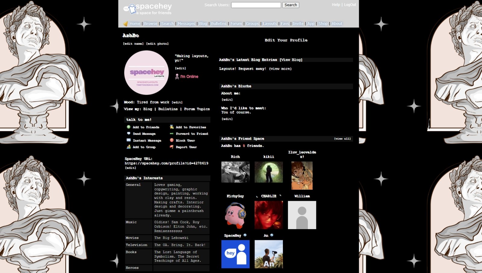Click the Block User red icon
This screenshot has width=482, height=273.
pyautogui.click(x=171, y=140)
